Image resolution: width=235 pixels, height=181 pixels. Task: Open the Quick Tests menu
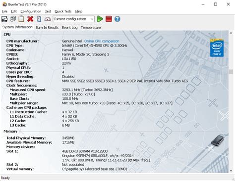click(x=63, y=11)
